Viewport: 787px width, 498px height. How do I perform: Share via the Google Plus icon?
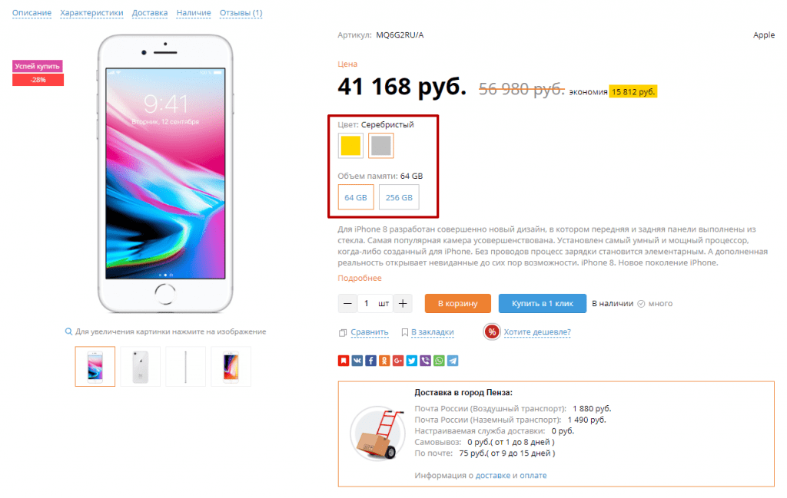(x=398, y=361)
